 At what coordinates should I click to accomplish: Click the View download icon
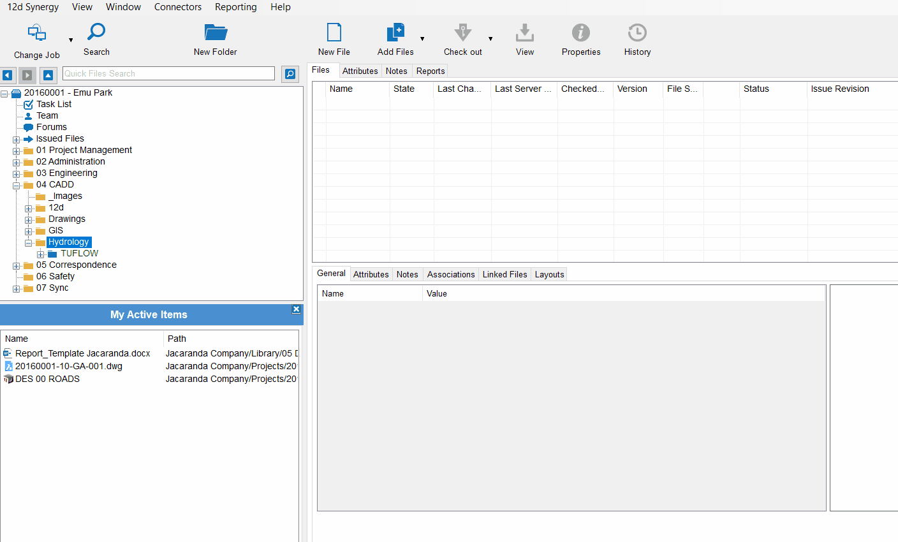coord(524,32)
